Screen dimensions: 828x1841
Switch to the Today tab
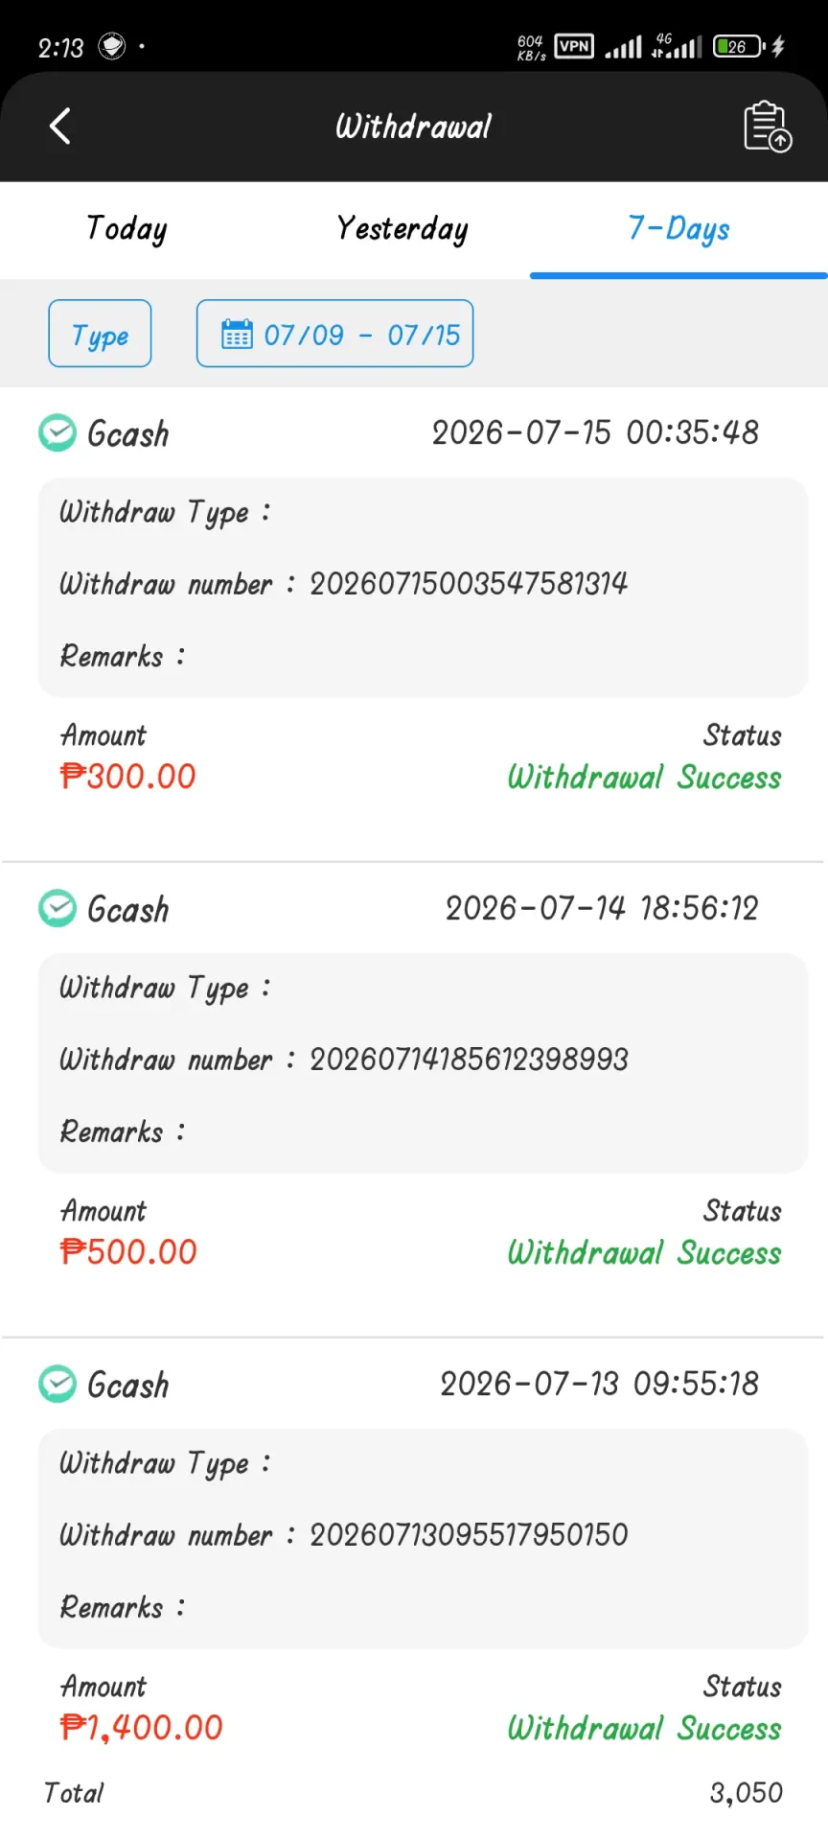[126, 229]
